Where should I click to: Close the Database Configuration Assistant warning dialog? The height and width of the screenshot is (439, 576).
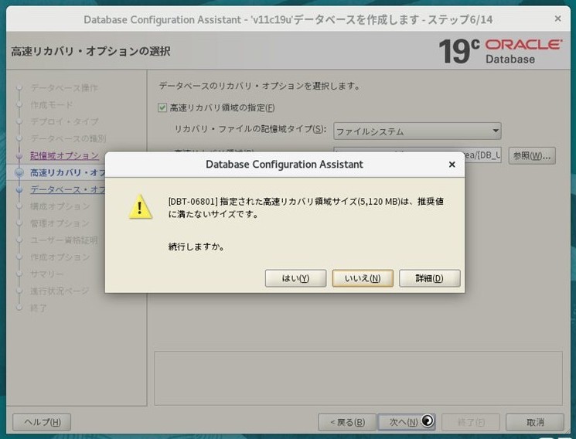pyautogui.click(x=452, y=165)
